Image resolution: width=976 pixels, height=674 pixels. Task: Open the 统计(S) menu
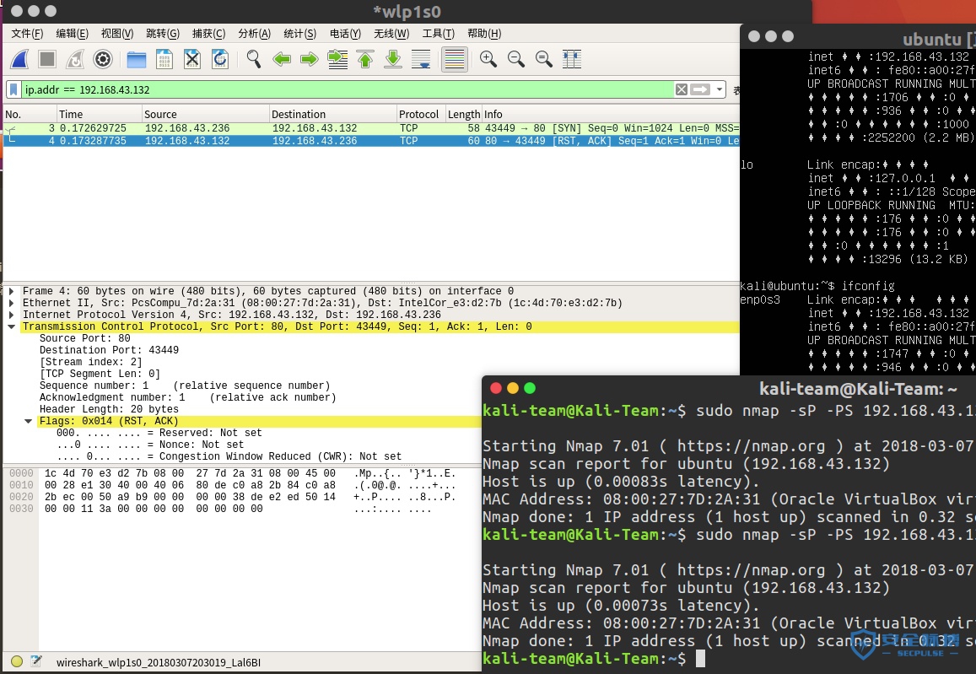[300, 34]
